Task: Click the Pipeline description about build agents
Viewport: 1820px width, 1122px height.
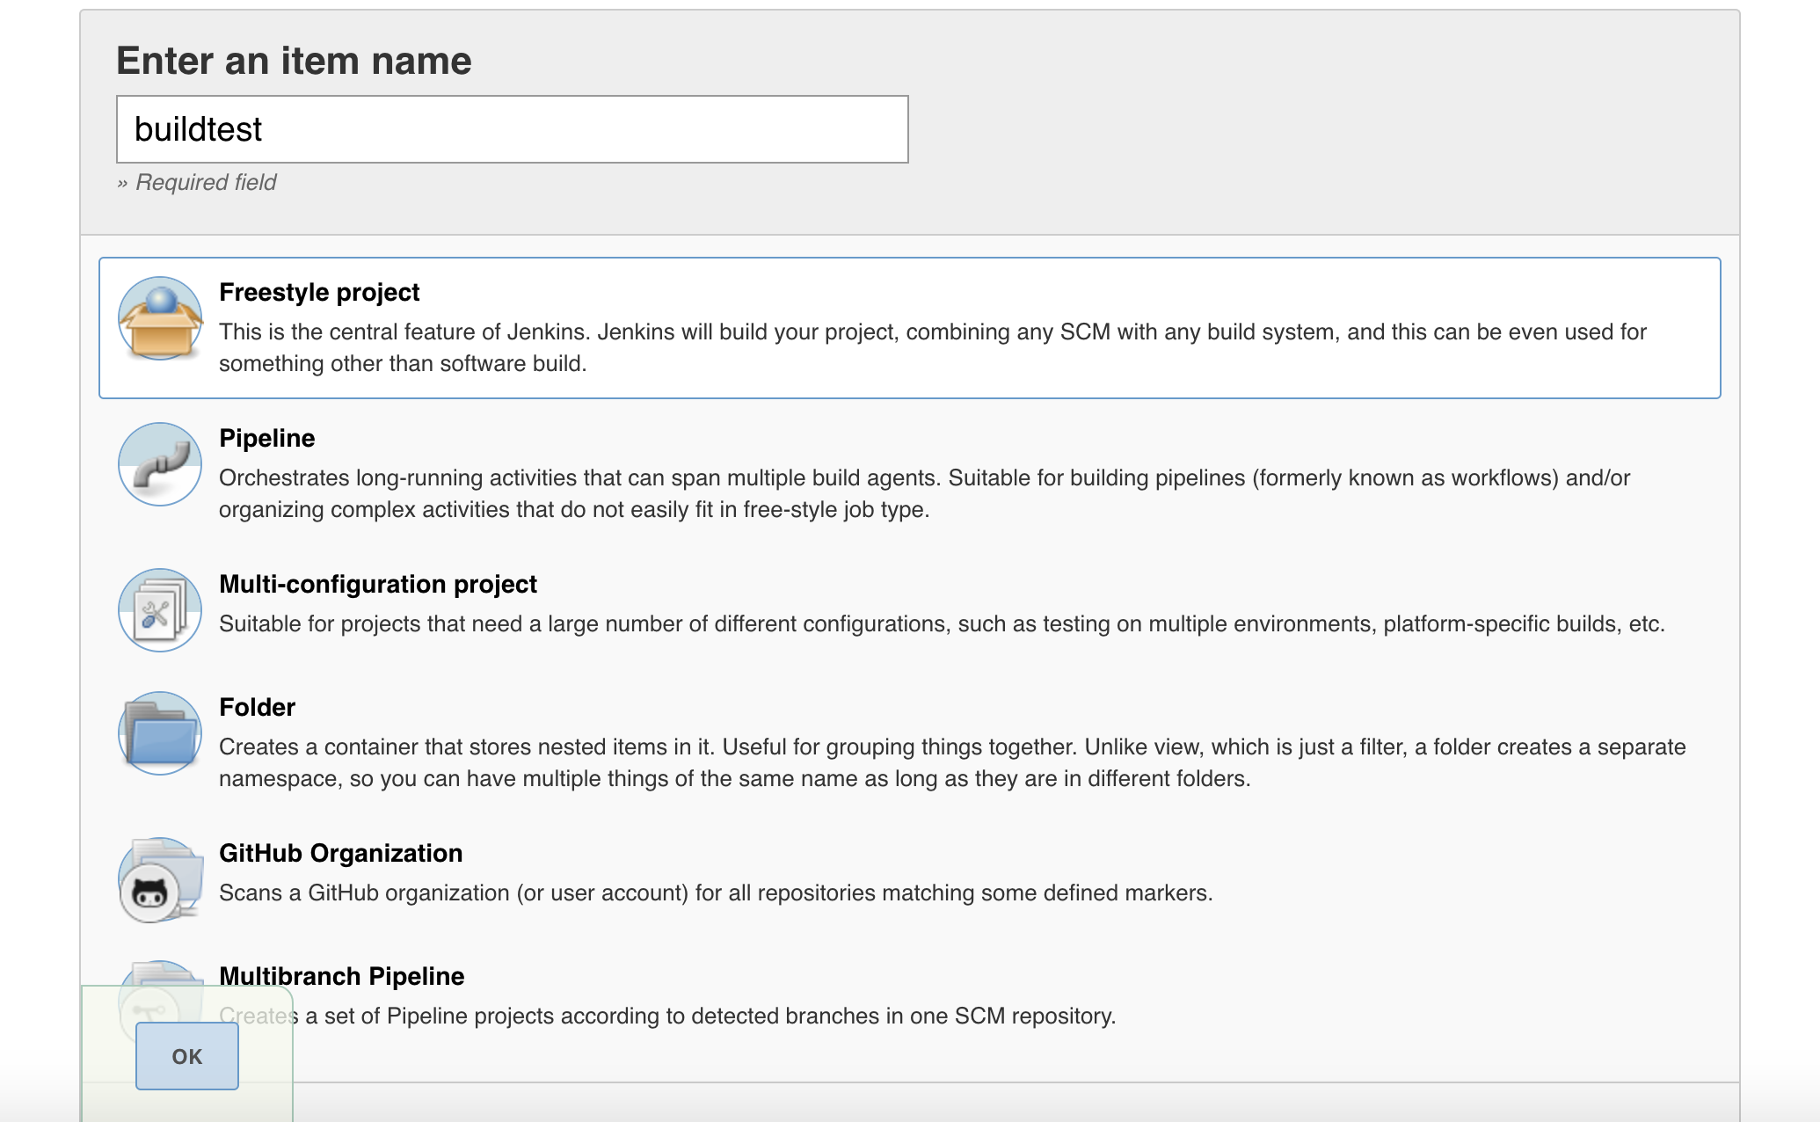Action: click(925, 493)
